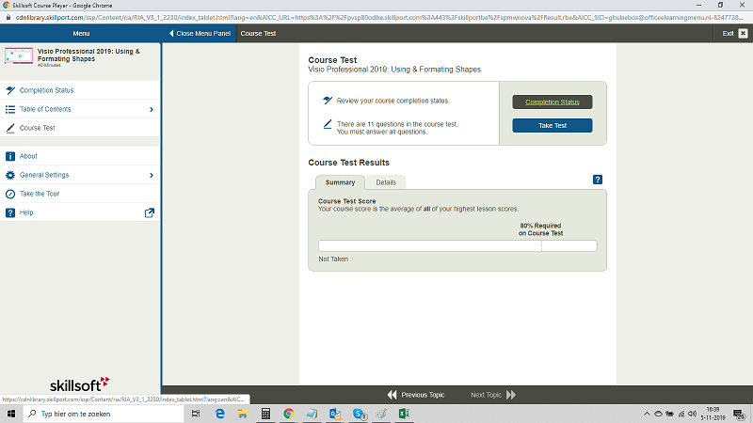Click the review completion status flag icon
753x423 pixels.
(x=328, y=101)
